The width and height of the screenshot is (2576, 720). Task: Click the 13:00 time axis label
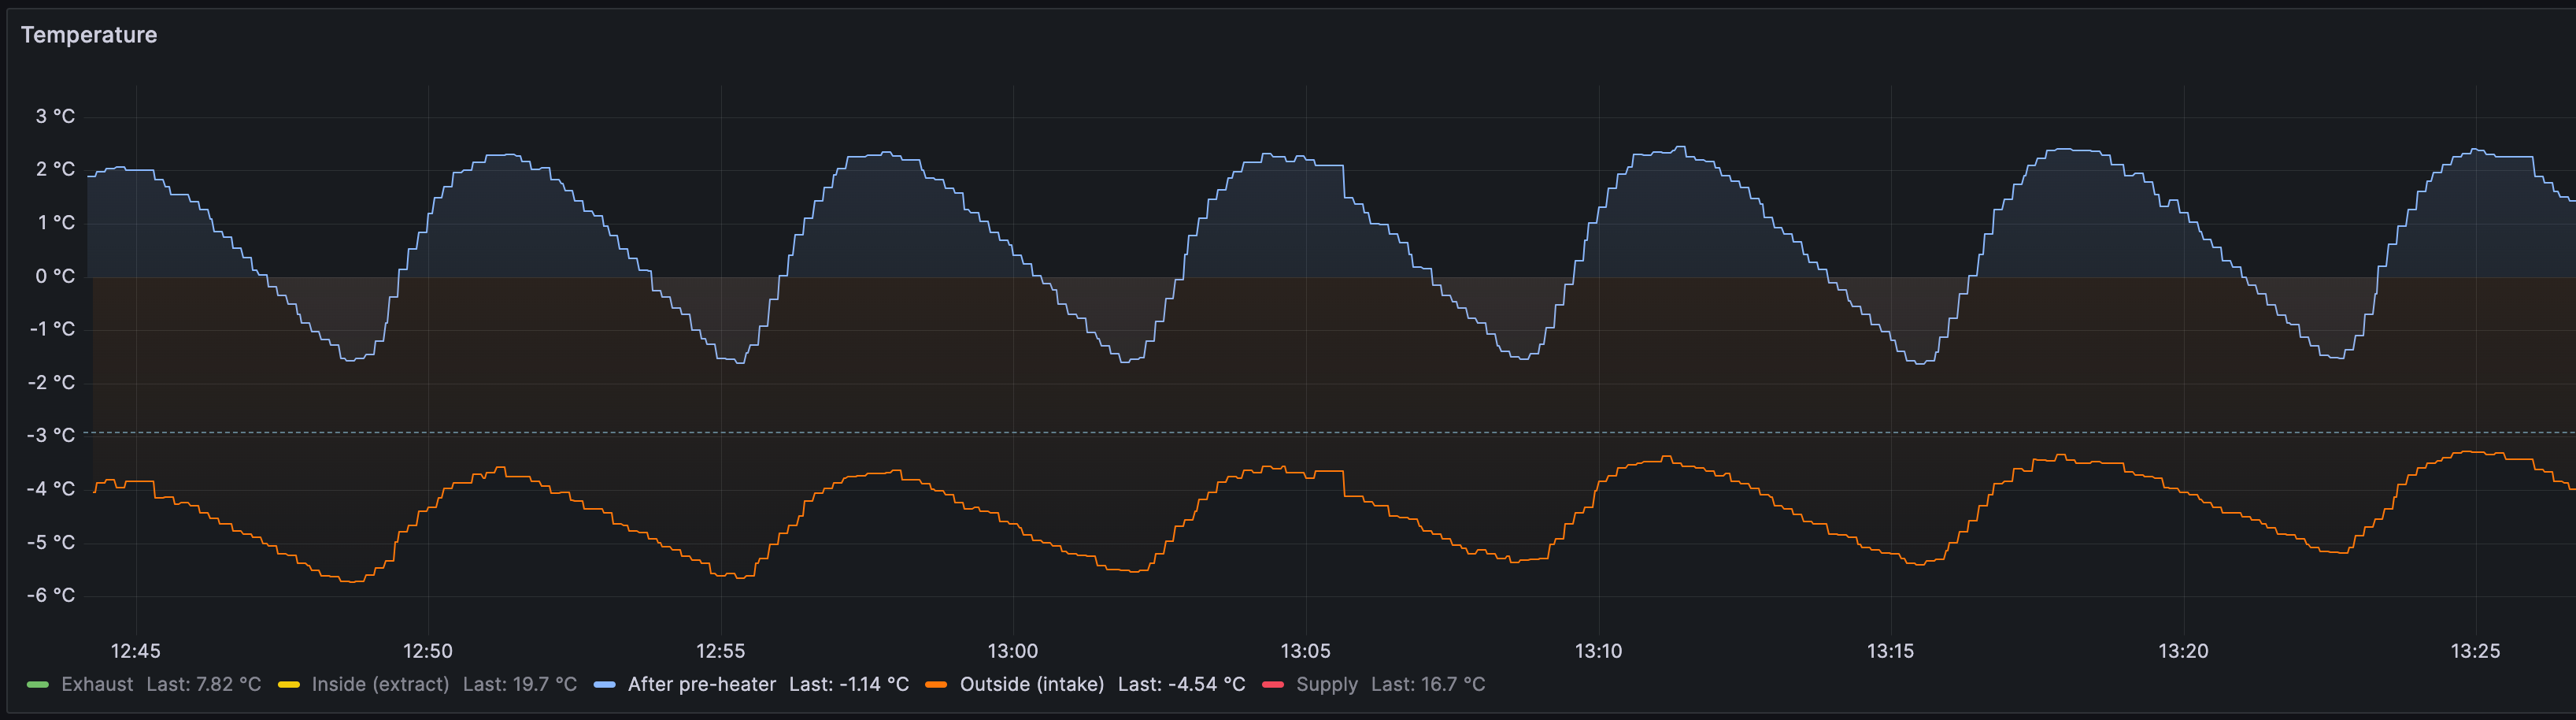1013,651
